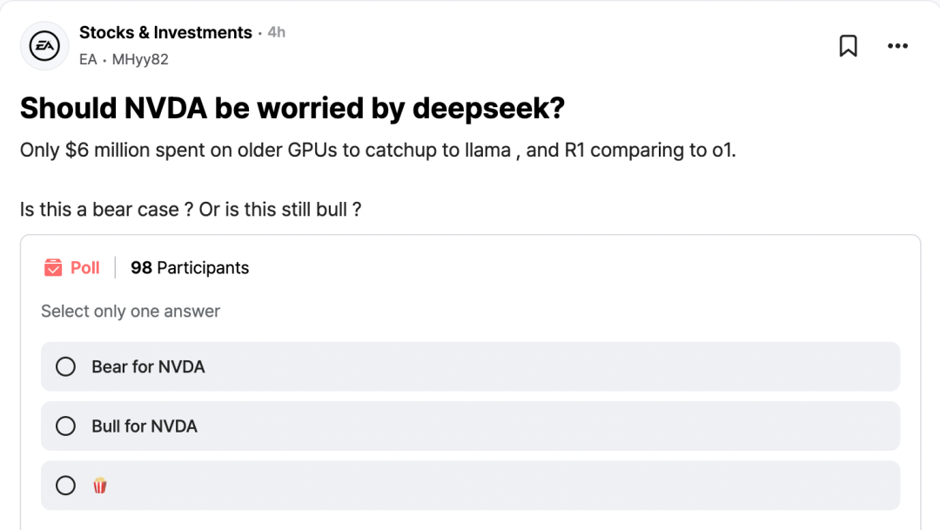Click the 'Select only one answer' hint
This screenshot has height=530, width=940.
[x=131, y=312]
